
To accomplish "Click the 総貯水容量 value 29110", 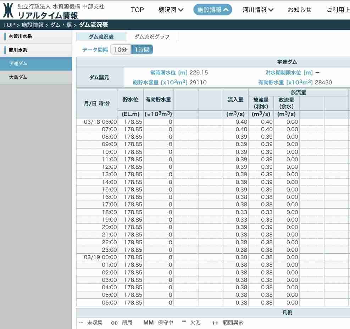I will tap(198, 82).
